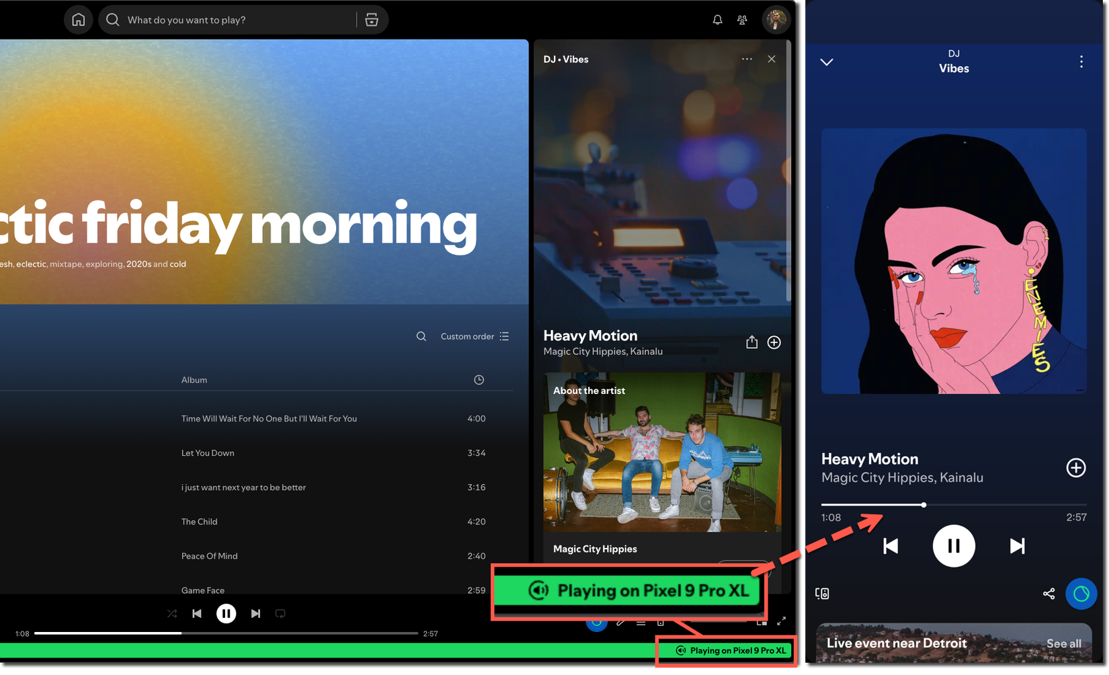
Task: Open the Friend Activity icon
Action: [x=742, y=20]
